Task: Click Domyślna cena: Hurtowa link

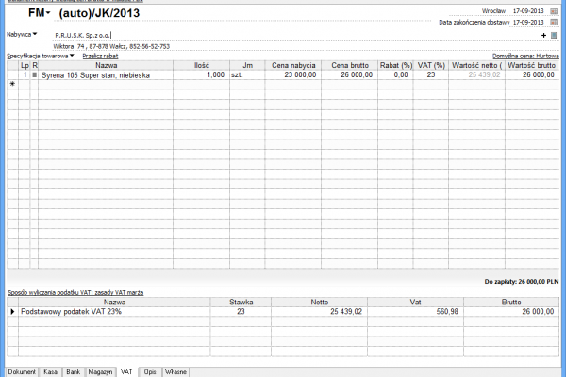Action: [x=526, y=56]
